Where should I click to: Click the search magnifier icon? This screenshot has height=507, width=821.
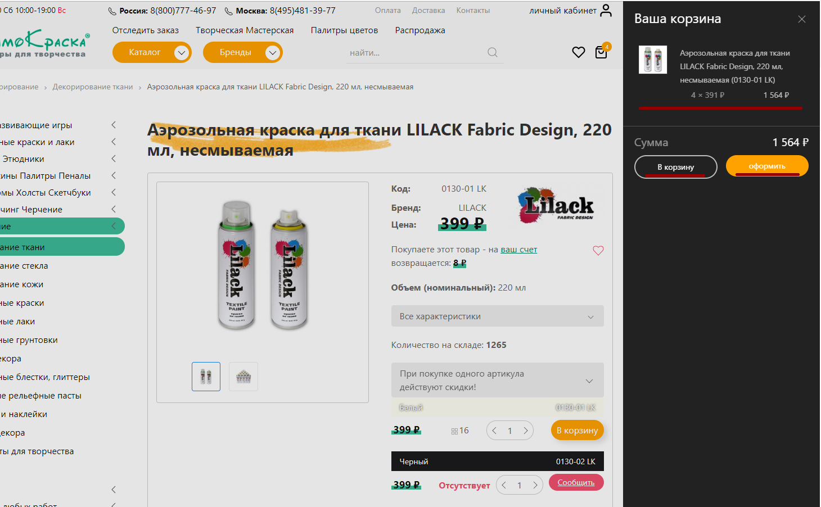click(493, 52)
